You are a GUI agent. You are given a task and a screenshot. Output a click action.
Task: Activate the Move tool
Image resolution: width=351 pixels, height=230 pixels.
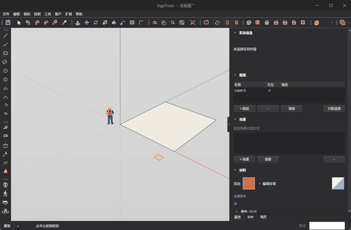(87, 22)
